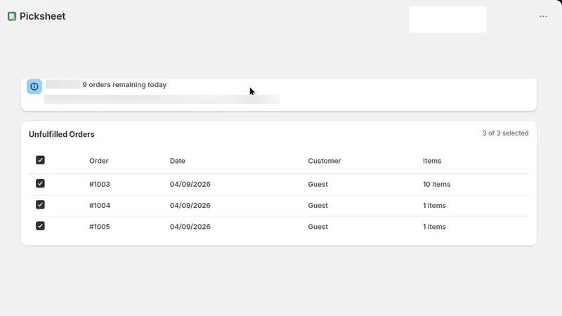Toggle the select-all orders checkbox
This screenshot has height=316, width=562.
click(40, 160)
